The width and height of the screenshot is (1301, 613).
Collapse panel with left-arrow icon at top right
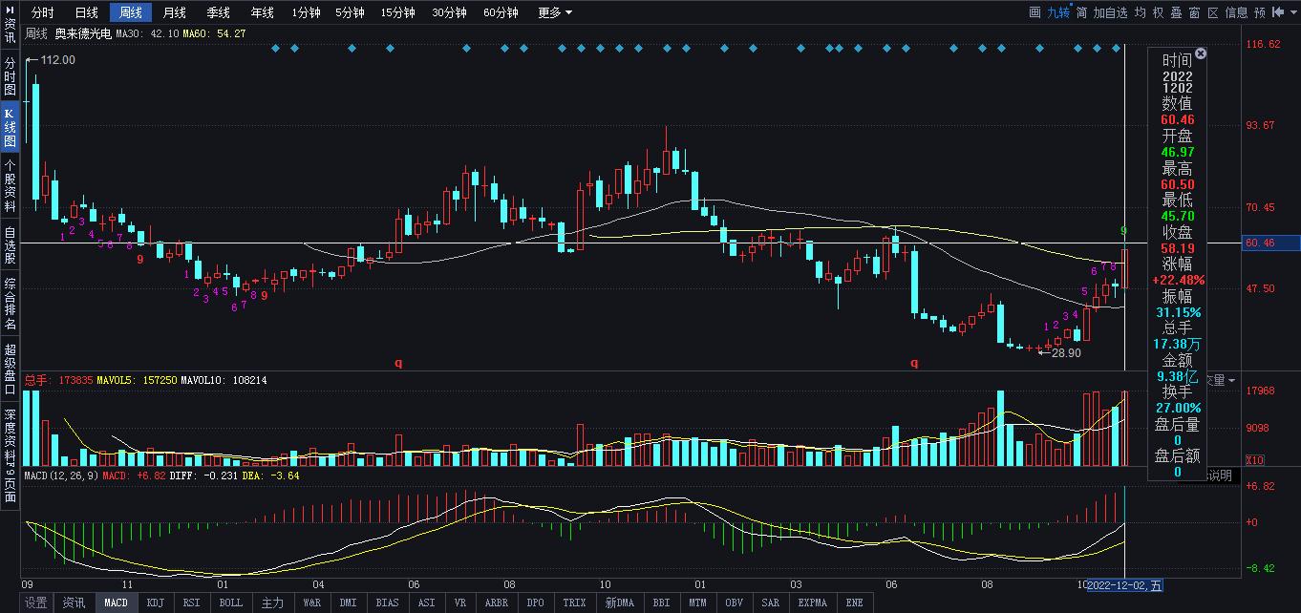[x=1276, y=12]
